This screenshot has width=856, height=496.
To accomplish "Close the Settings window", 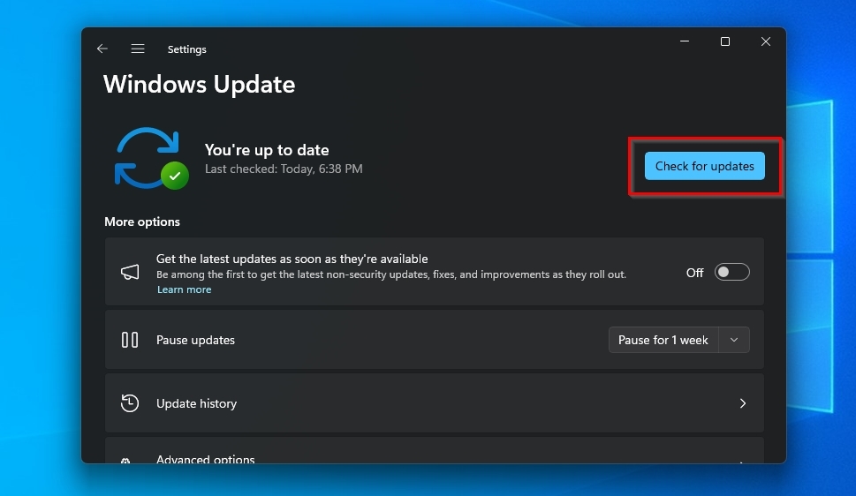I will tap(766, 42).
